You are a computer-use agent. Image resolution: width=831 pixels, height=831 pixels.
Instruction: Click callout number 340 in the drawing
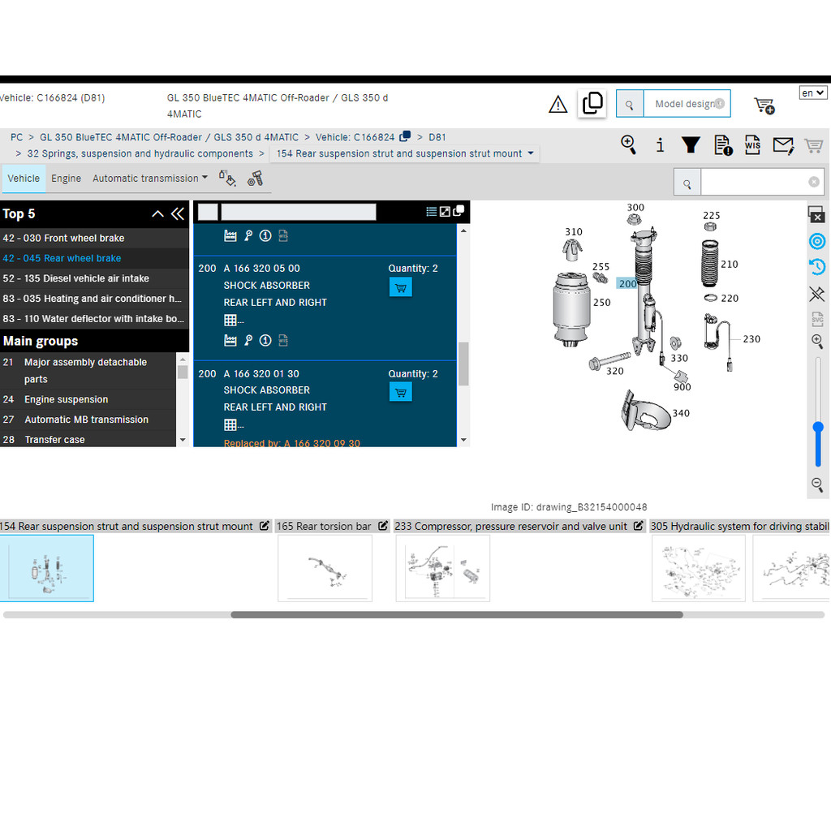tap(681, 413)
